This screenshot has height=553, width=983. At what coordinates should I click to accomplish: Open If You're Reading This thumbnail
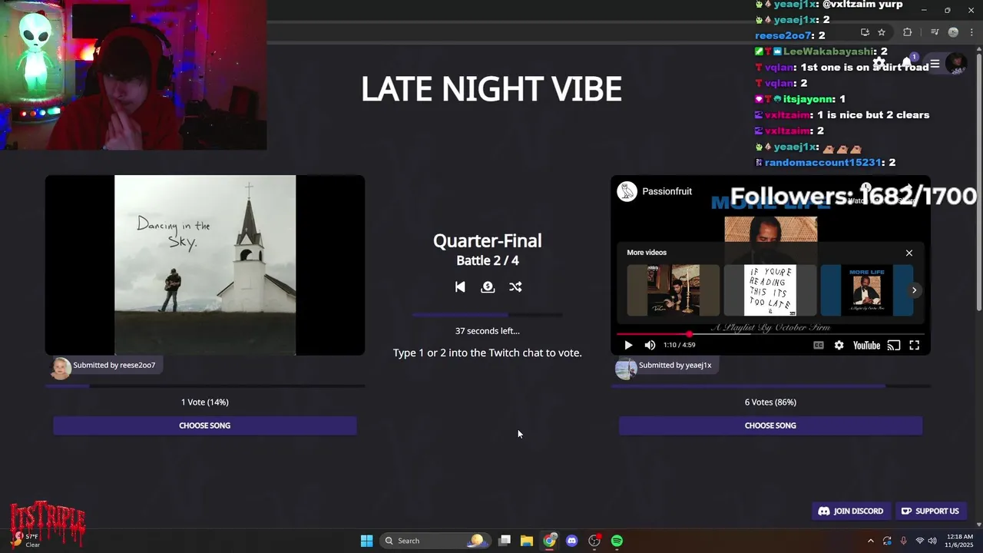point(770,290)
